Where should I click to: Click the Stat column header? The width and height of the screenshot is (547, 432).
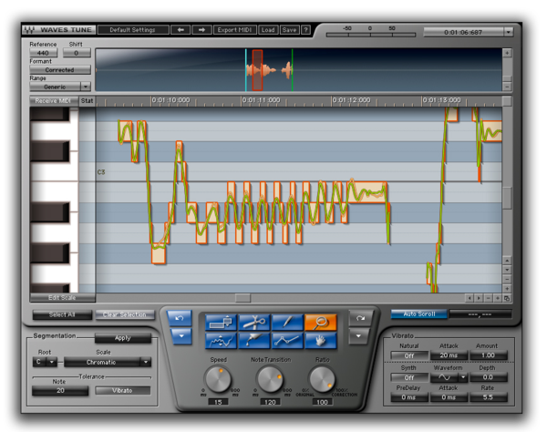87,101
